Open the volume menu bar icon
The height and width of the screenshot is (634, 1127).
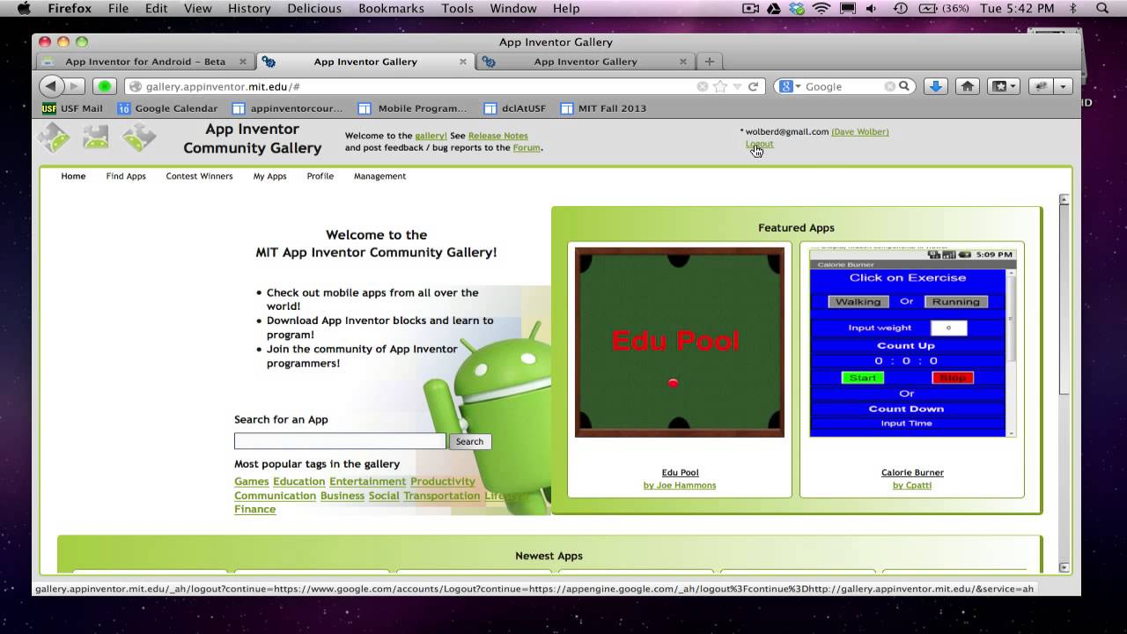pos(873,9)
